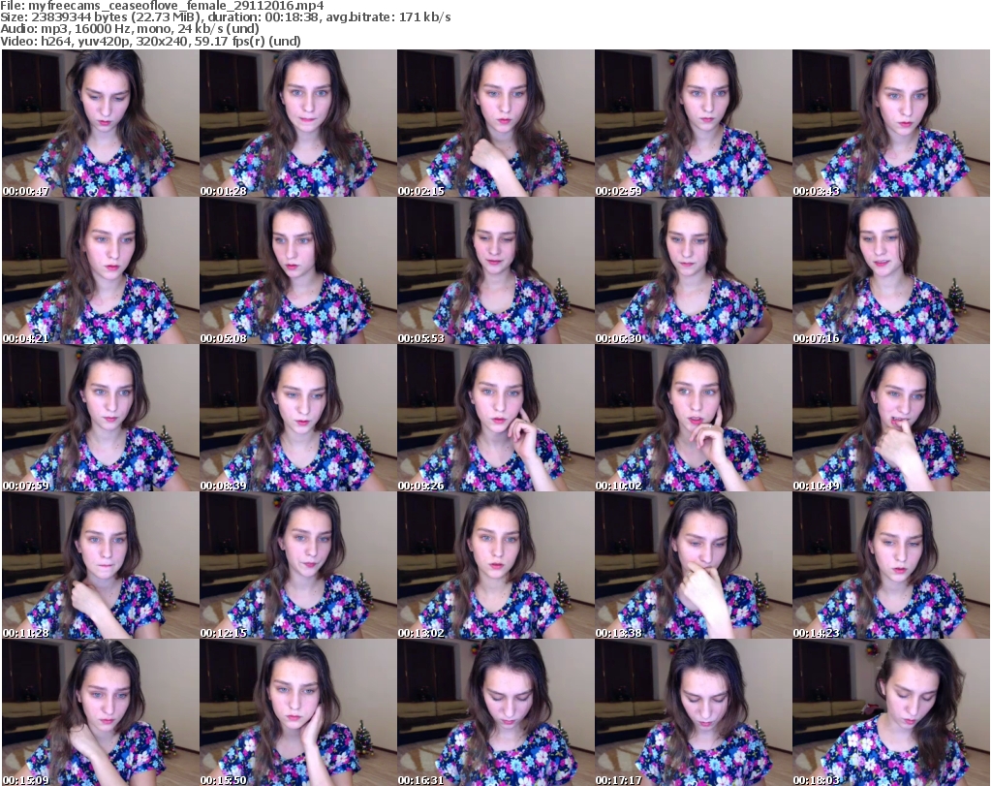Choose the frame at 00:09:26
Viewport: 992px width, 786px height.
(x=495, y=418)
